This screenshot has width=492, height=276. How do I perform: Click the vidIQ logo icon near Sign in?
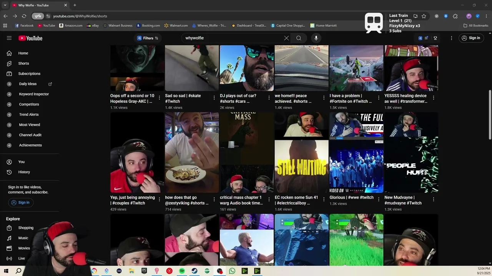(420, 38)
